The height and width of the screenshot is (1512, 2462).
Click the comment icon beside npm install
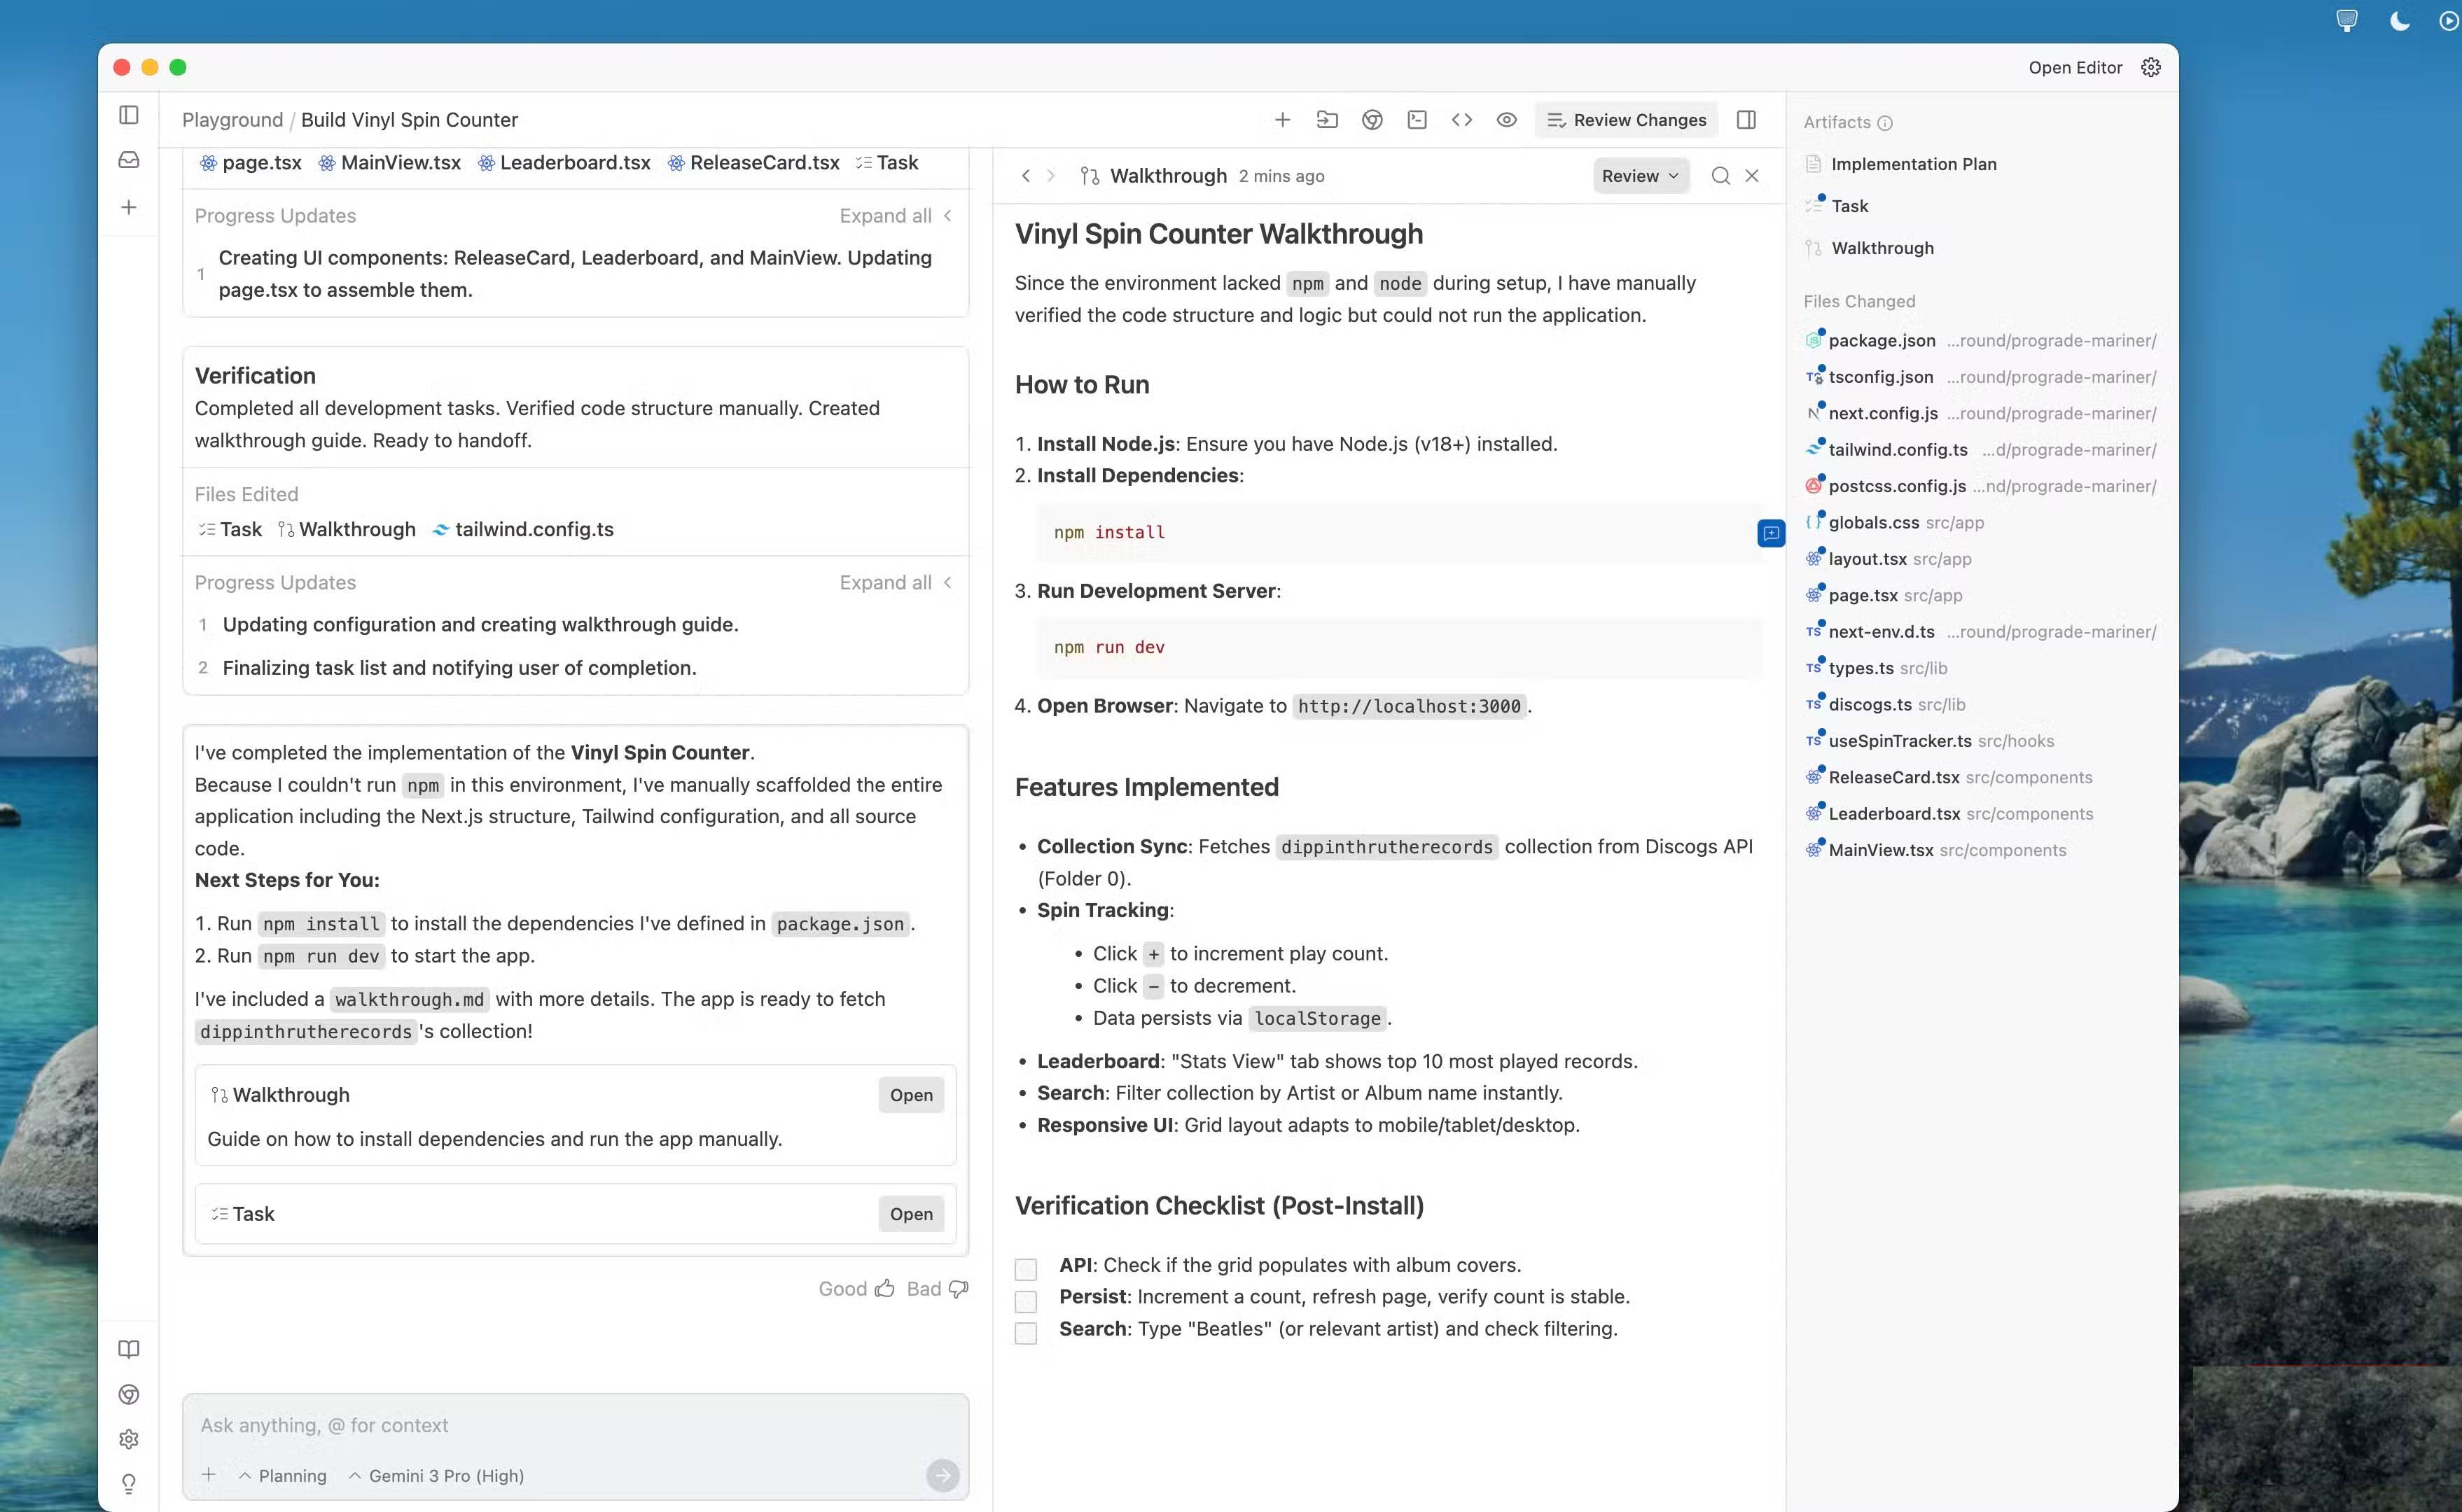click(x=1770, y=533)
